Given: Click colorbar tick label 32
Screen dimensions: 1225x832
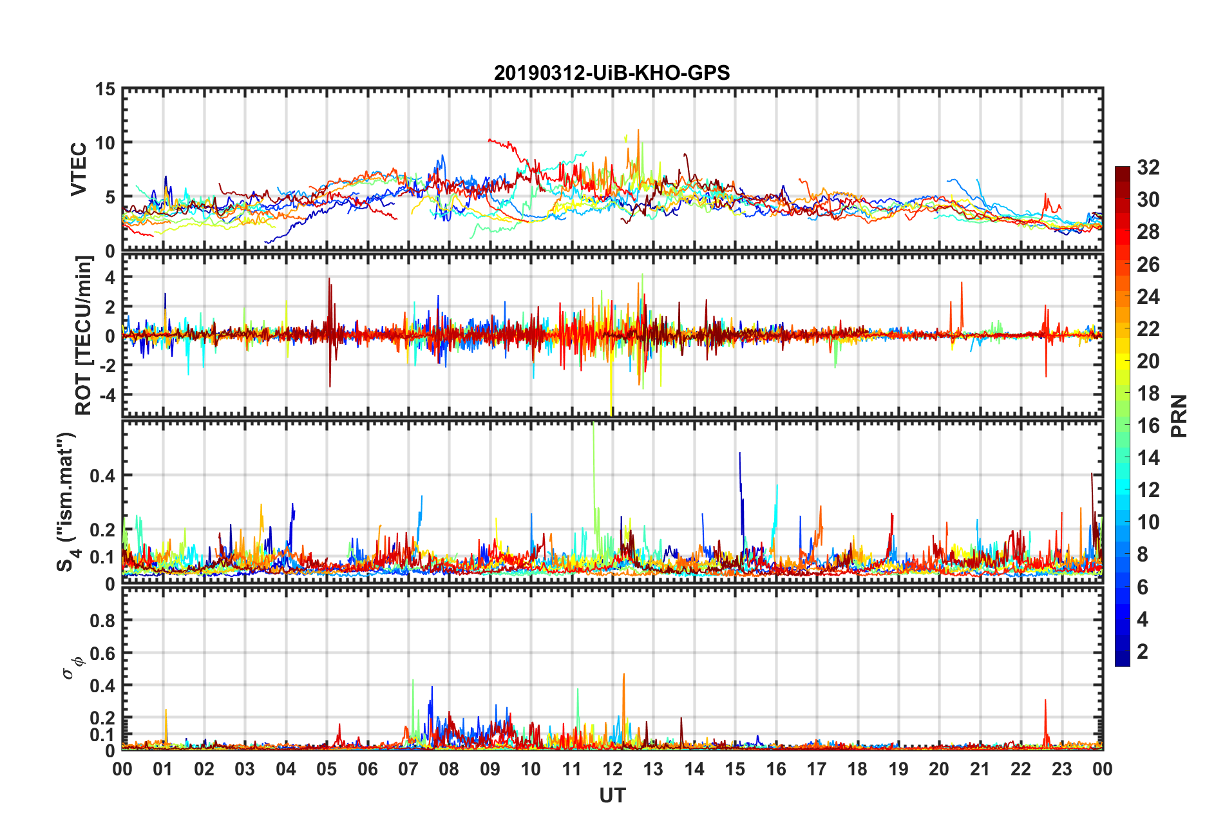Looking at the screenshot, I should point(1148,167).
